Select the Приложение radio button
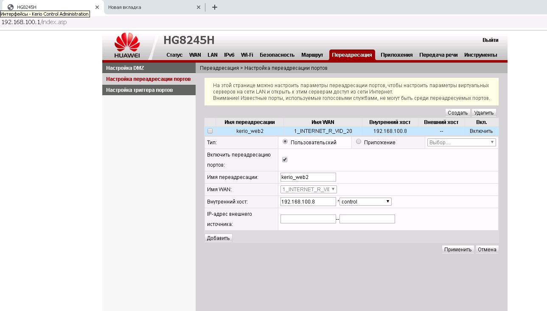547x311 pixels. point(359,142)
